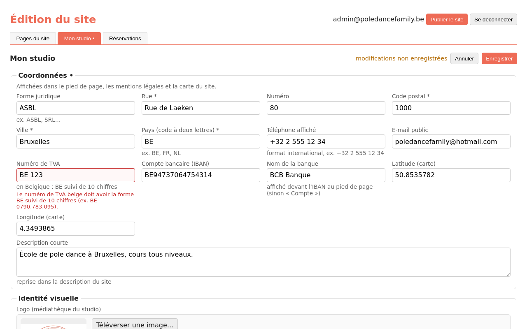This screenshot has height=329, width=527.
Task: Click the 'Affichées dans le pied de page' description
Action: coord(116,86)
